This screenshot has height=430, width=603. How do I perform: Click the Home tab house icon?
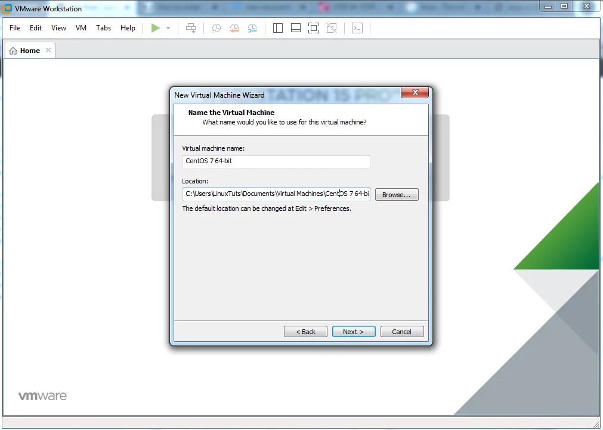[x=13, y=51]
